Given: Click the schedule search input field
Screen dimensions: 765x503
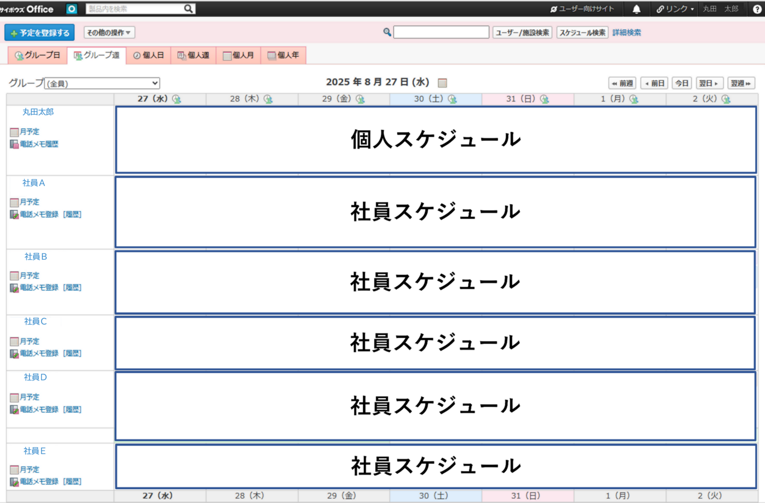Looking at the screenshot, I should [x=441, y=32].
